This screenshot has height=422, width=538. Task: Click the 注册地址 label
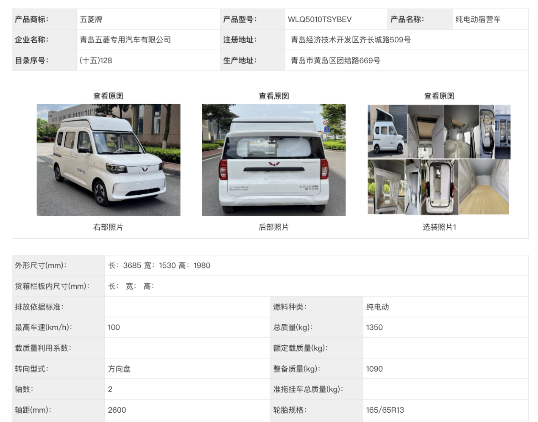pyautogui.click(x=240, y=40)
